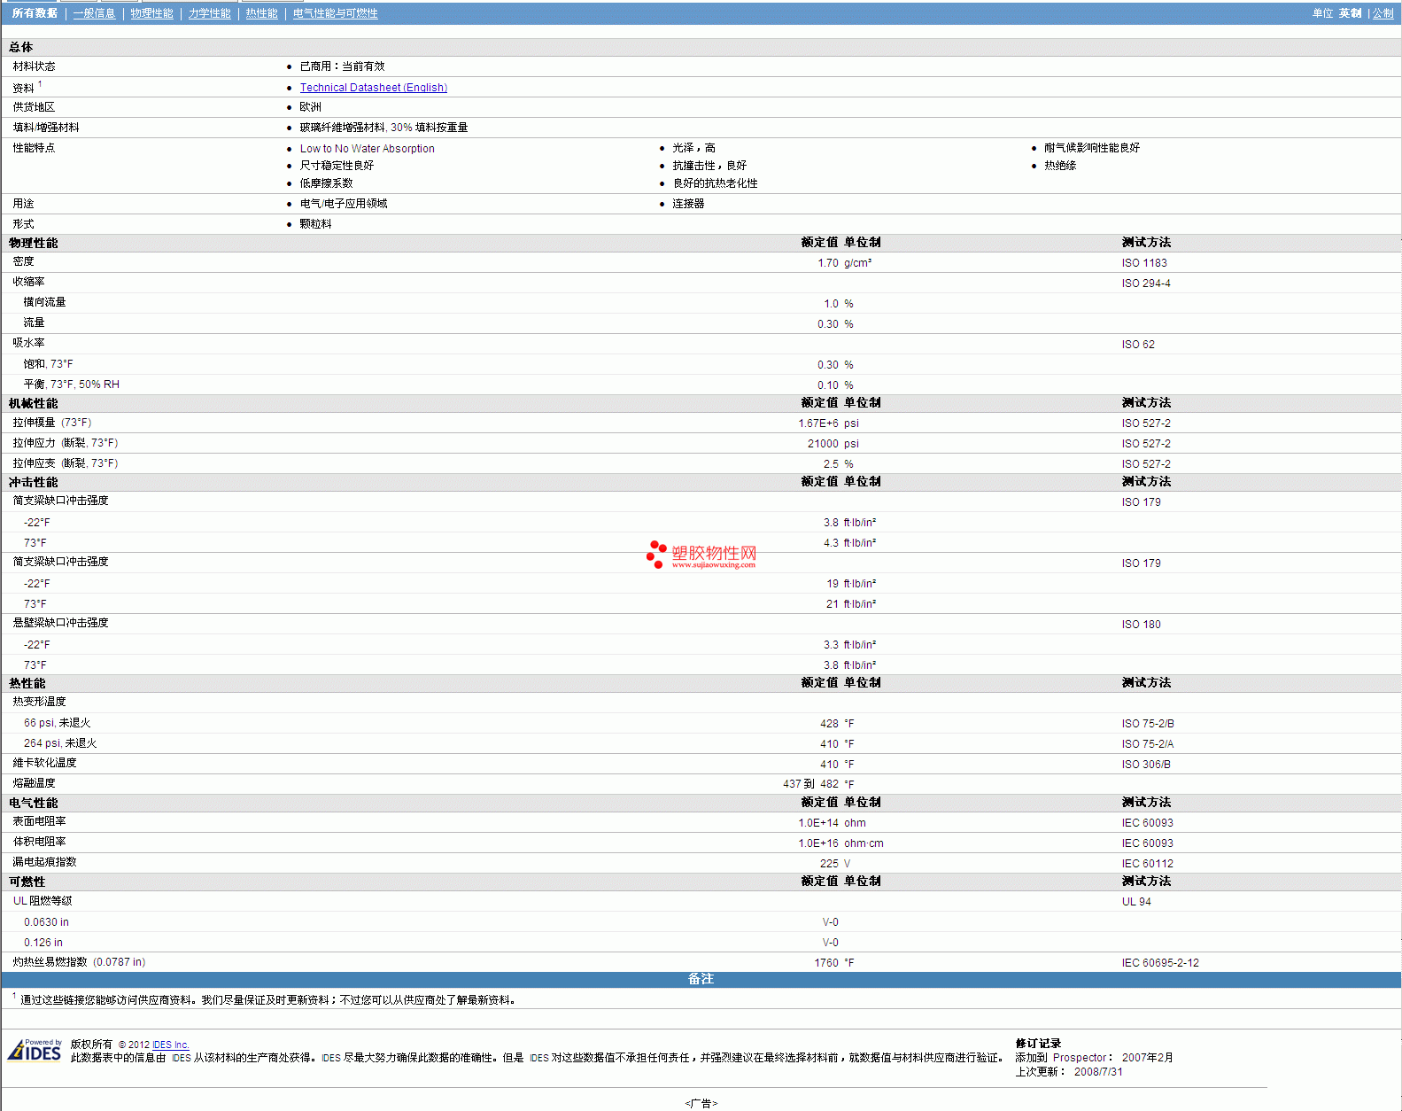Click the 备注 notes header bar
The height and width of the screenshot is (1111, 1402).
coord(701,979)
